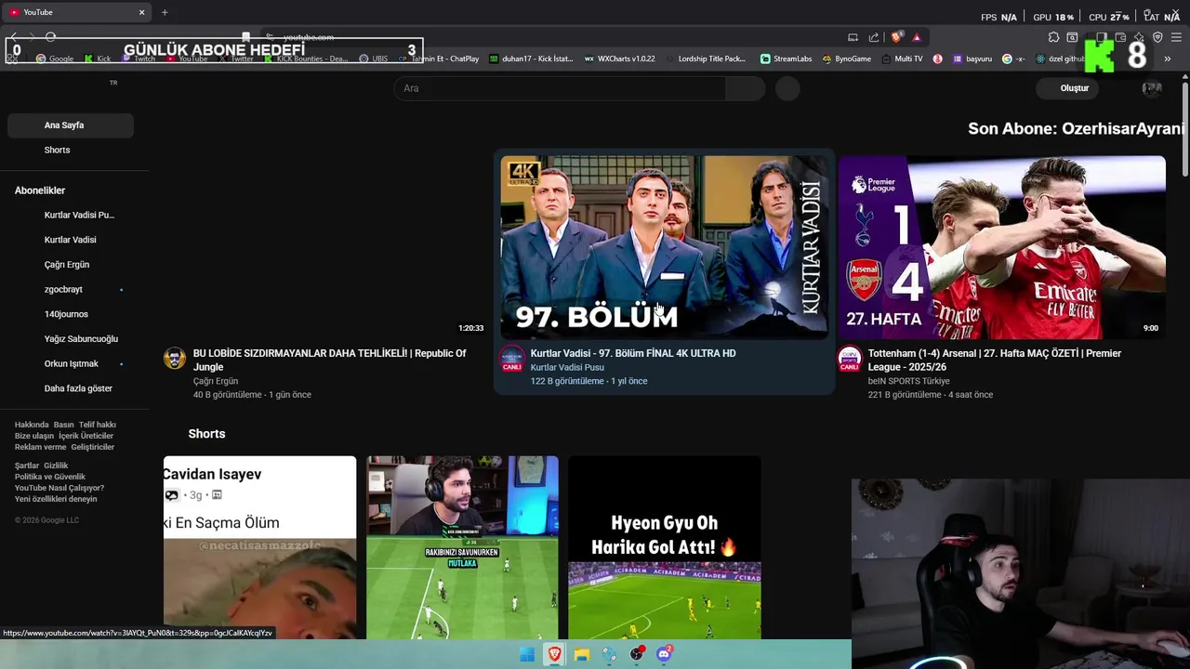Open the Hakkında footer link
The width and height of the screenshot is (1190, 669).
32,425
